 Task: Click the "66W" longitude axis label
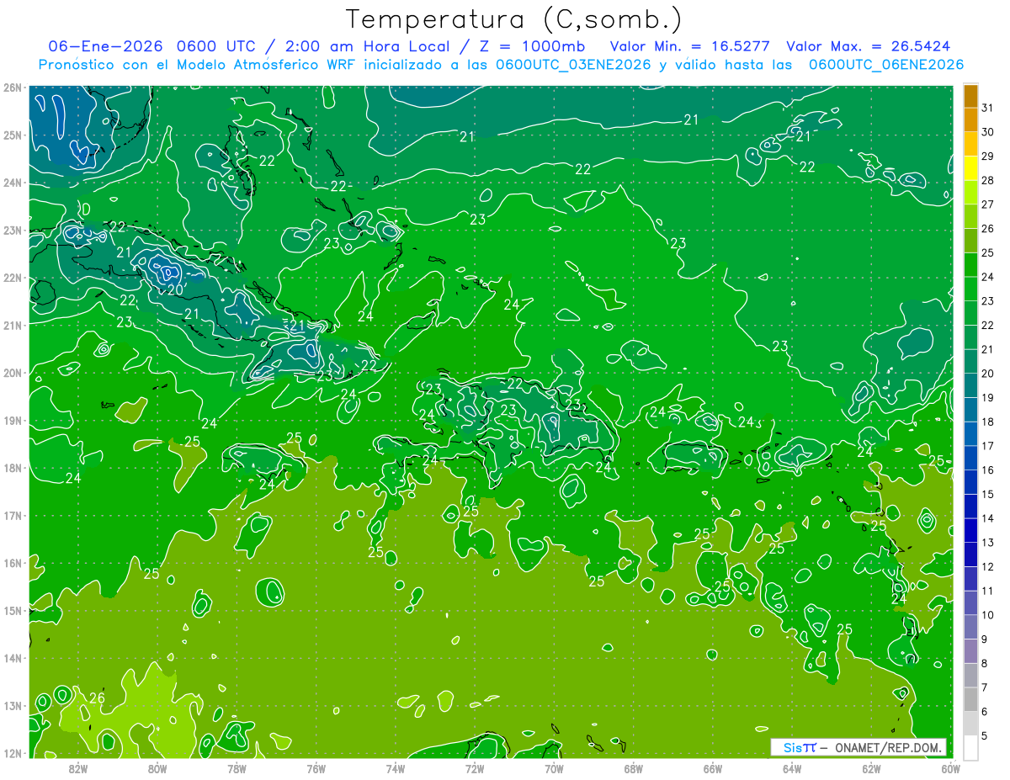click(712, 768)
